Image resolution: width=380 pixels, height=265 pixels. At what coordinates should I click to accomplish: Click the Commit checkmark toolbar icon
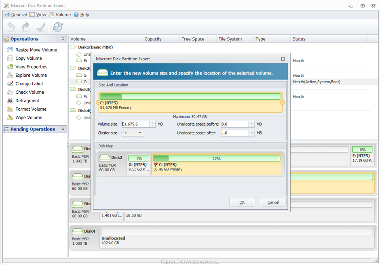click(40, 27)
